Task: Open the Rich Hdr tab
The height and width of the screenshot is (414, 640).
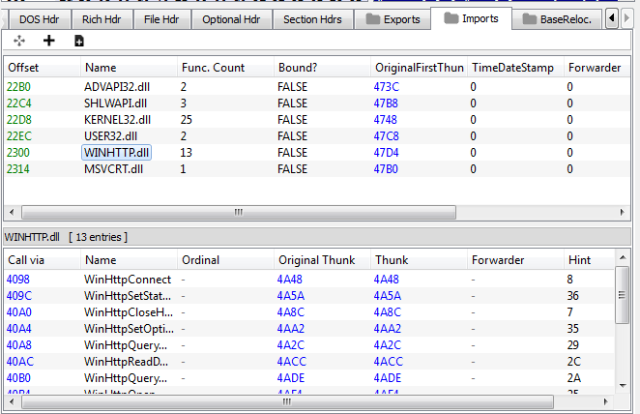Action: click(102, 19)
